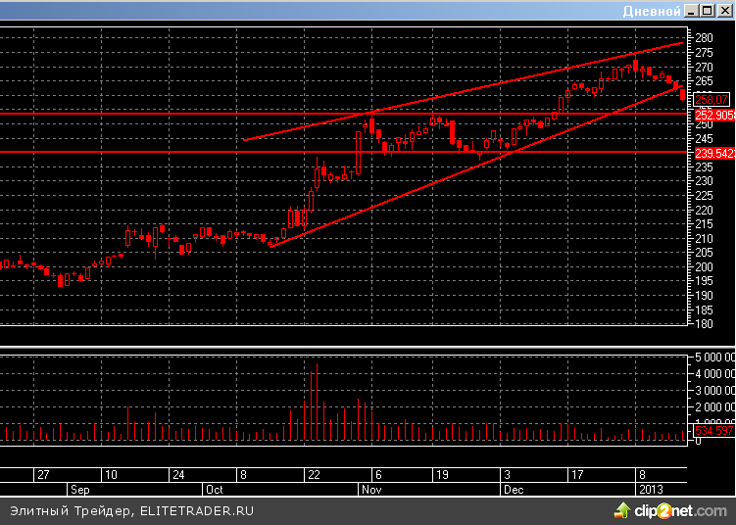Close the Дневной chart window

tap(725, 10)
